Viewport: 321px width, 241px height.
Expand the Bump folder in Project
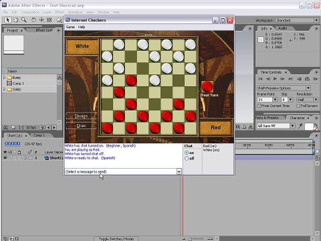pyautogui.click(x=4, y=77)
